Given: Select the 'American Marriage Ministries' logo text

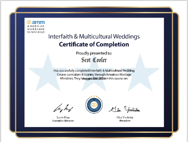Looking at the screenshot, I should [x=36, y=29].
